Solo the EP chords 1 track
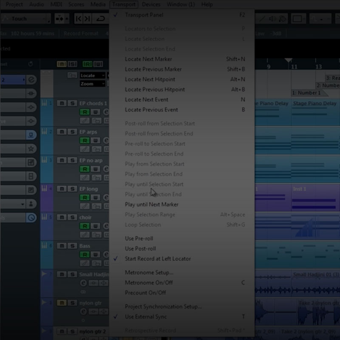340x340 pixels. (72, 103)
